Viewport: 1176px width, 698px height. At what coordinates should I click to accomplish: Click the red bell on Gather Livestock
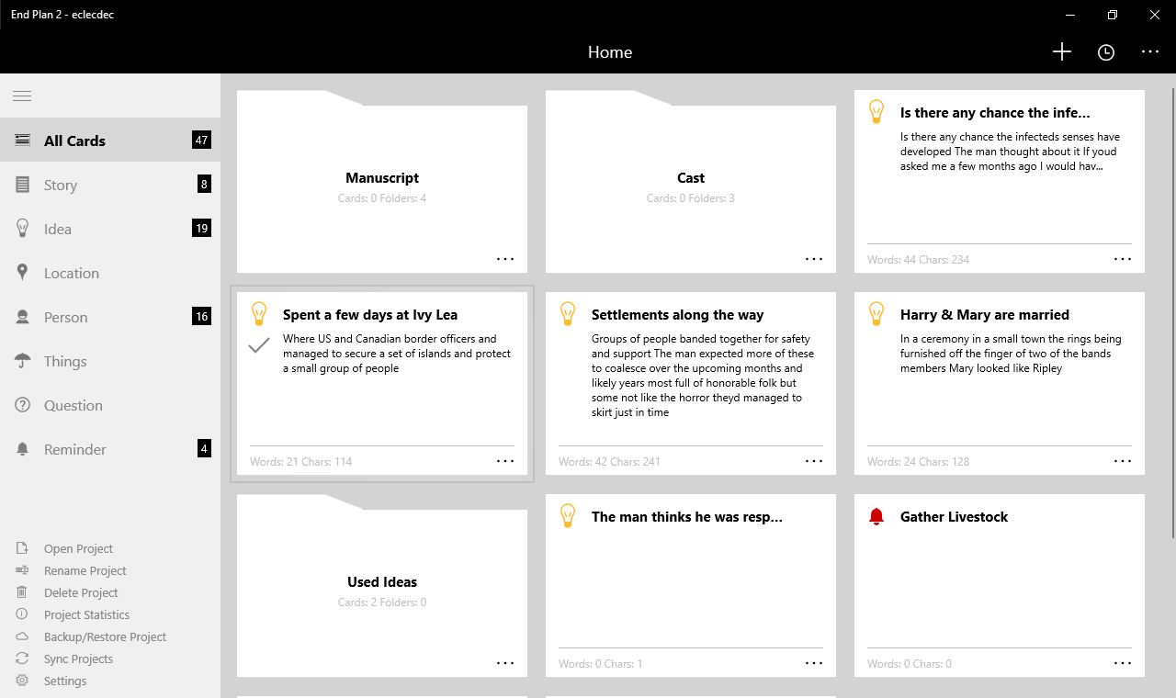click(x=876, y=517)
